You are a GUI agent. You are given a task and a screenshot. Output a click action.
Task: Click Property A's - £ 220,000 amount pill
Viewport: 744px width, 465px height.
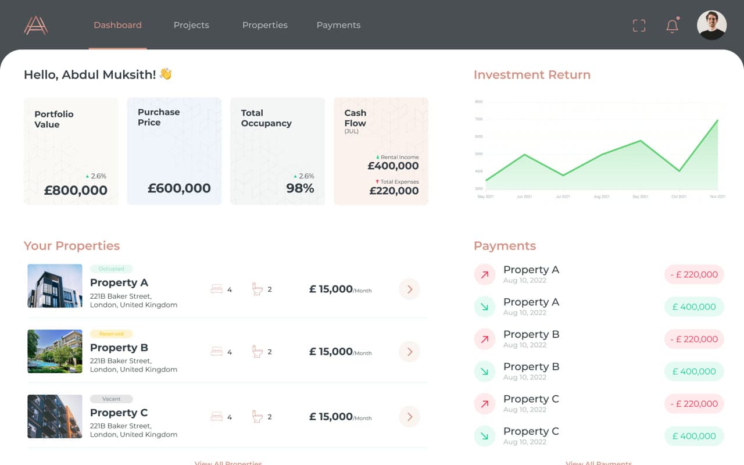click(694, 274)
